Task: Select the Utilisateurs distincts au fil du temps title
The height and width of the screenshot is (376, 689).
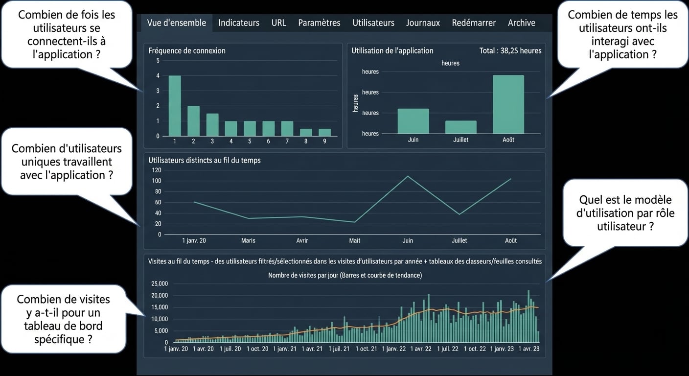Action: 204,160
